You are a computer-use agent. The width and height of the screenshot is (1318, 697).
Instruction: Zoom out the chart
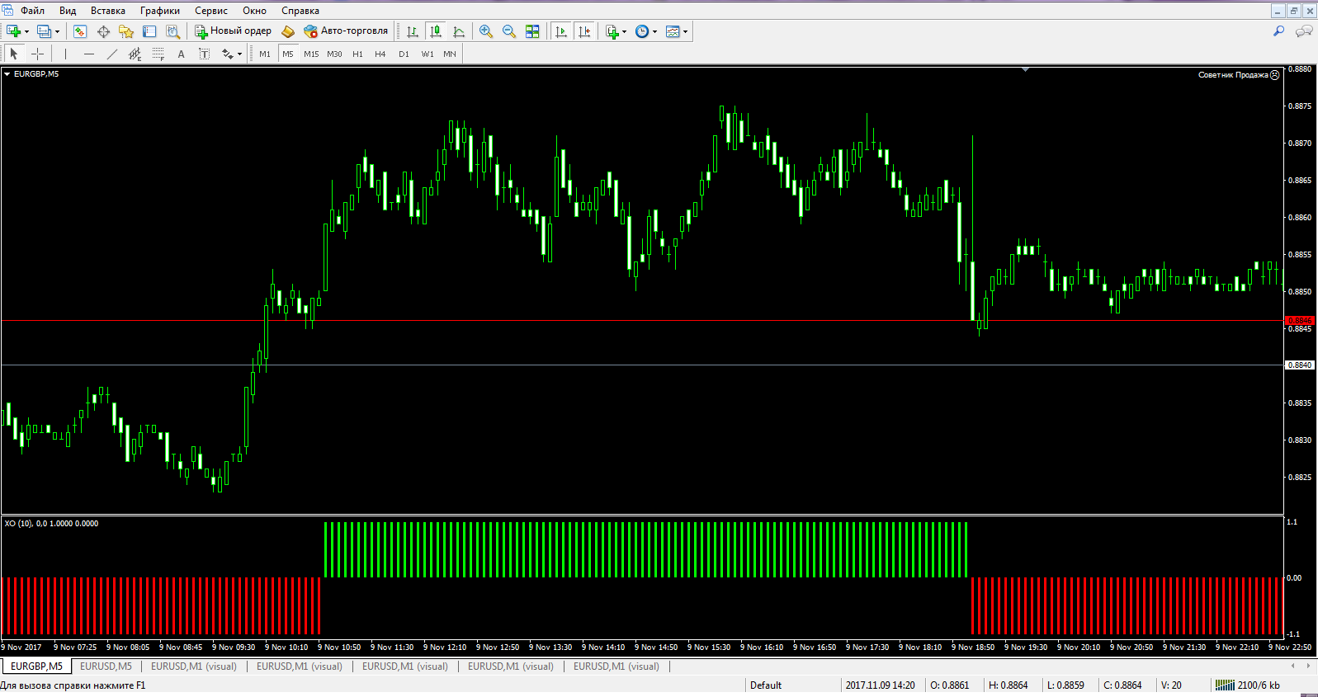509,31
